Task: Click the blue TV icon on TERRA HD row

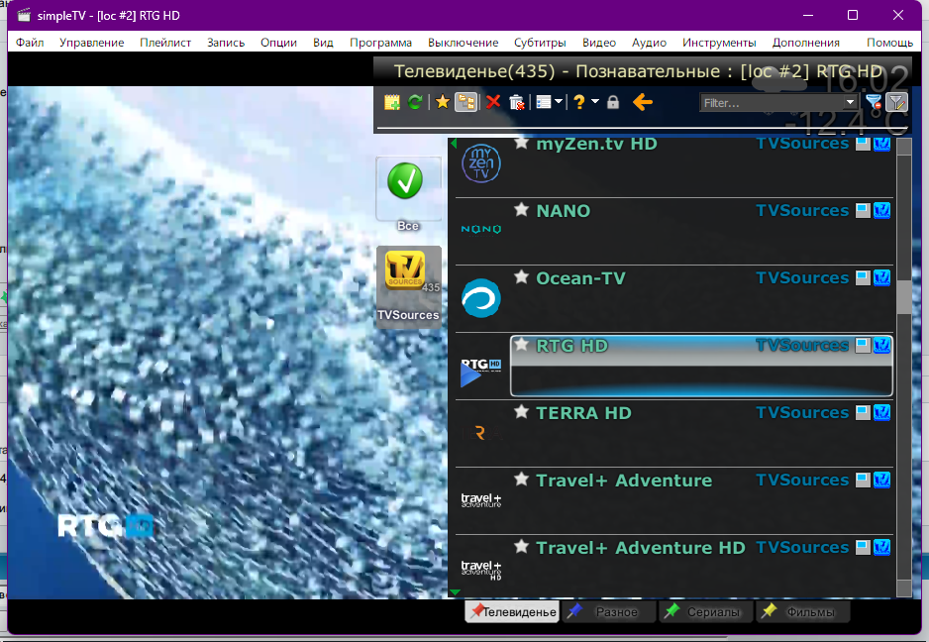Action: pos(882,412)
